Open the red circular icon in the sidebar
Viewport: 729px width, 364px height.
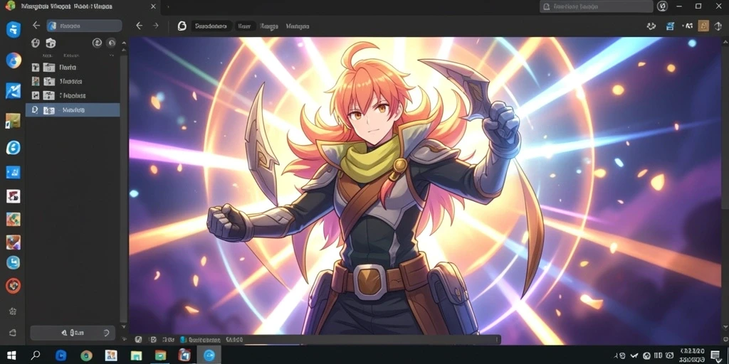pos(13,286)
